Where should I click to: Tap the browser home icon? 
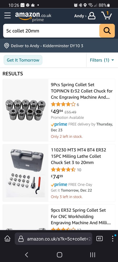tap(7, 239)
